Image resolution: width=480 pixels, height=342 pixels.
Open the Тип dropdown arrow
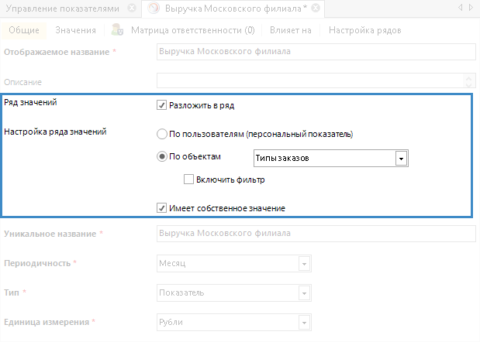(x=304, y=293)
